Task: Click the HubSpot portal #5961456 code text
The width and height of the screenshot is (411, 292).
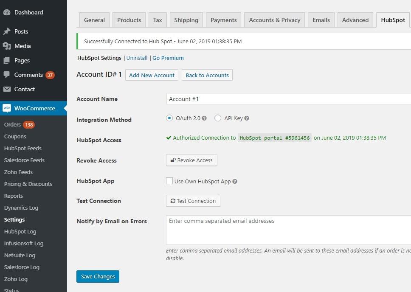Action: tap(274, 138)
